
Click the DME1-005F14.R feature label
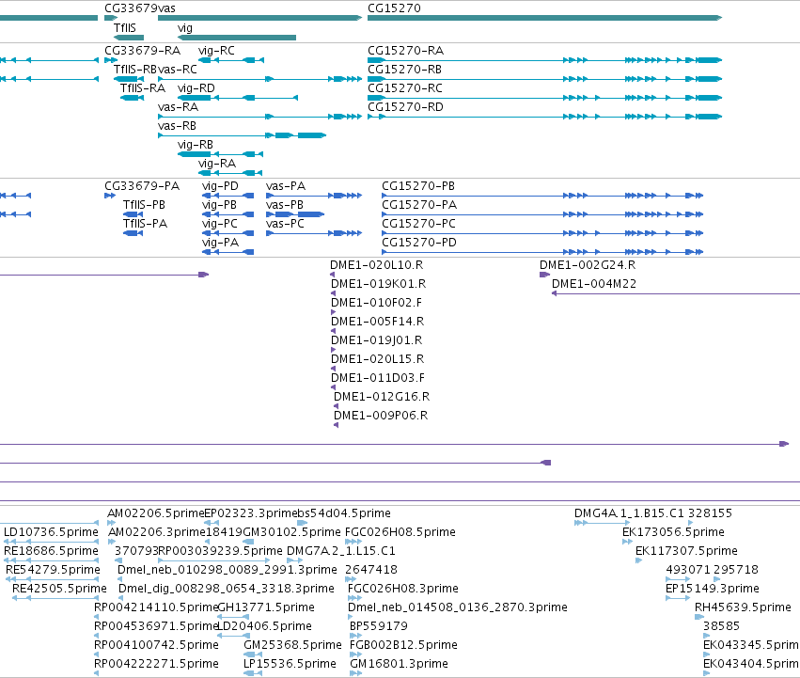pos(378,322)
